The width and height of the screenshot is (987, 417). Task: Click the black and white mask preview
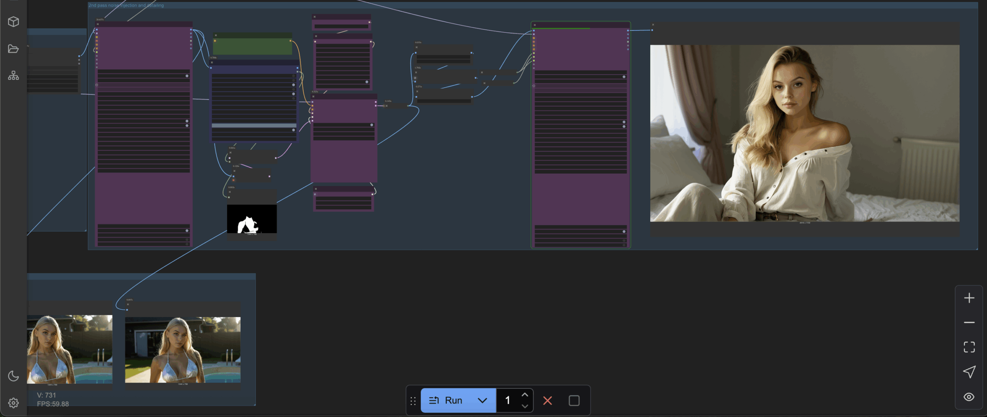point(252,219)
